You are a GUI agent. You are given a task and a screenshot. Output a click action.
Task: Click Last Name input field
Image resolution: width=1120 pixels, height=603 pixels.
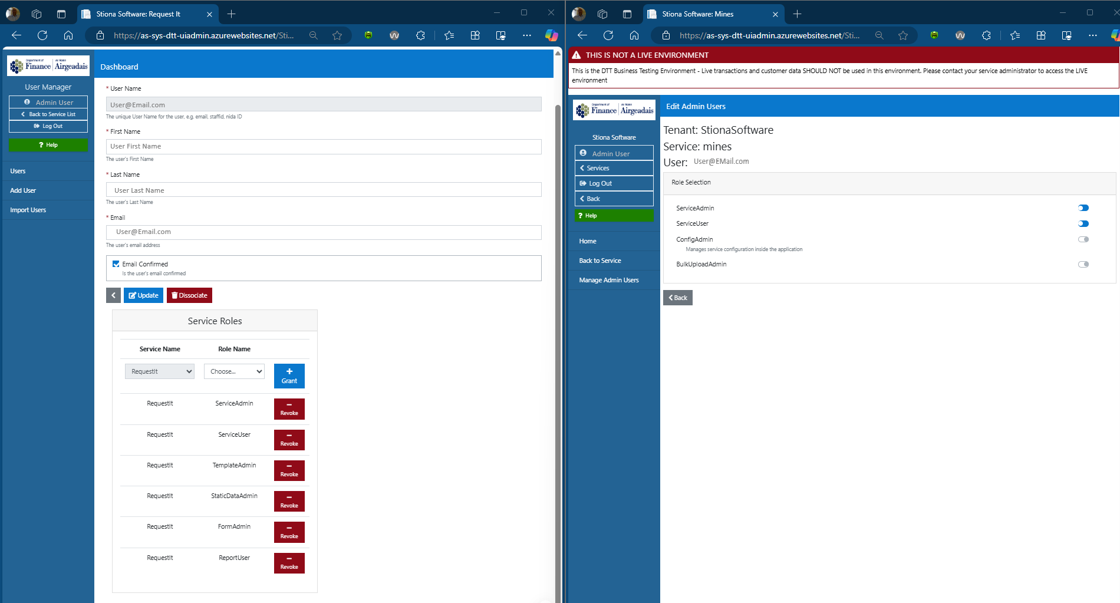[x=324, y=190]
